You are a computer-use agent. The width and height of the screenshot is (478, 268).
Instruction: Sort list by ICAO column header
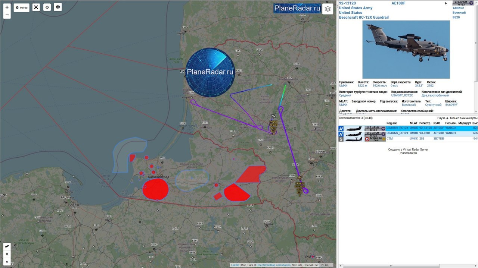click(x=437, y=123)
